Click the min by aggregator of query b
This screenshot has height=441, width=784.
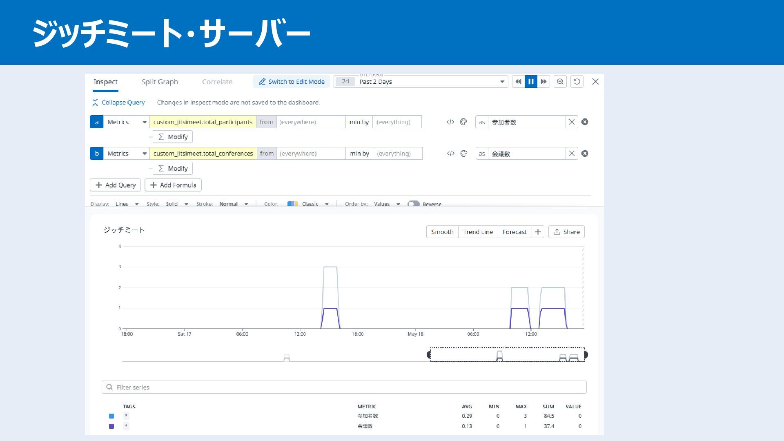(359, 154)
